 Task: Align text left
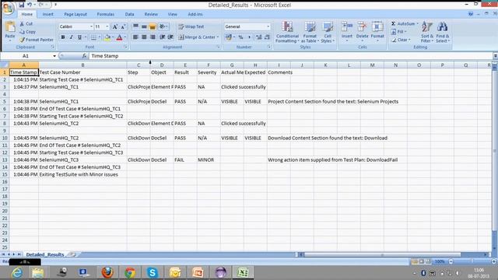pyautogui.click(x=135, y=37)
